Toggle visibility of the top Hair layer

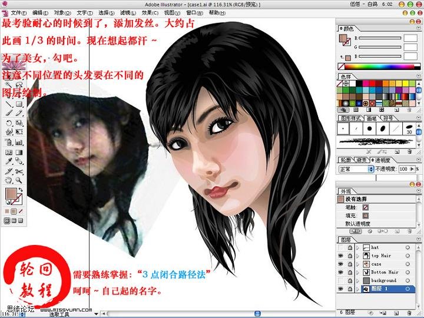pos(341,256)
